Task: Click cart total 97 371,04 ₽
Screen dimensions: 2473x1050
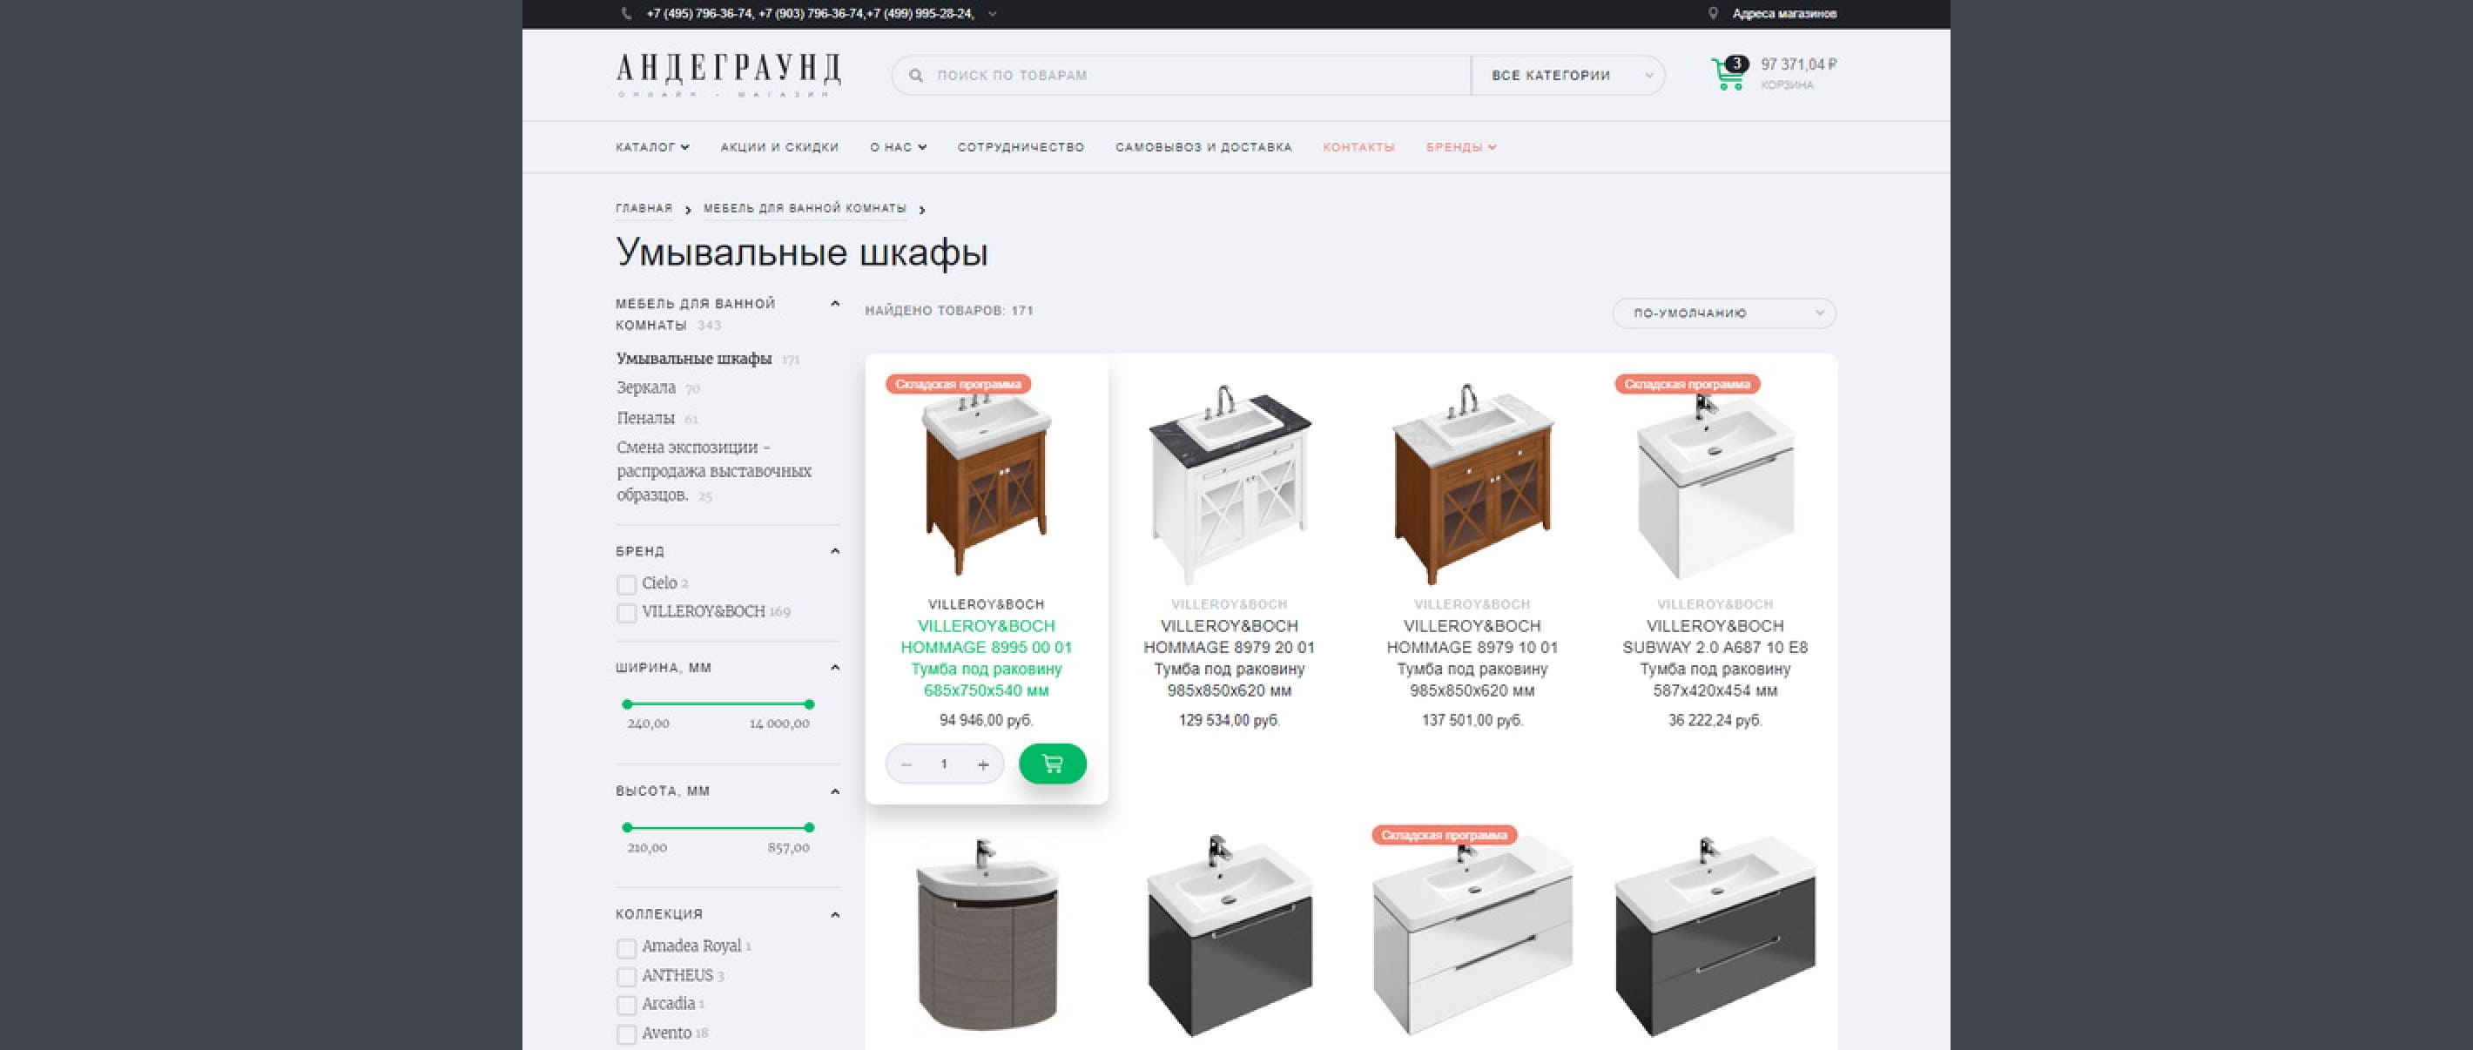Action: coord(1798,64)
